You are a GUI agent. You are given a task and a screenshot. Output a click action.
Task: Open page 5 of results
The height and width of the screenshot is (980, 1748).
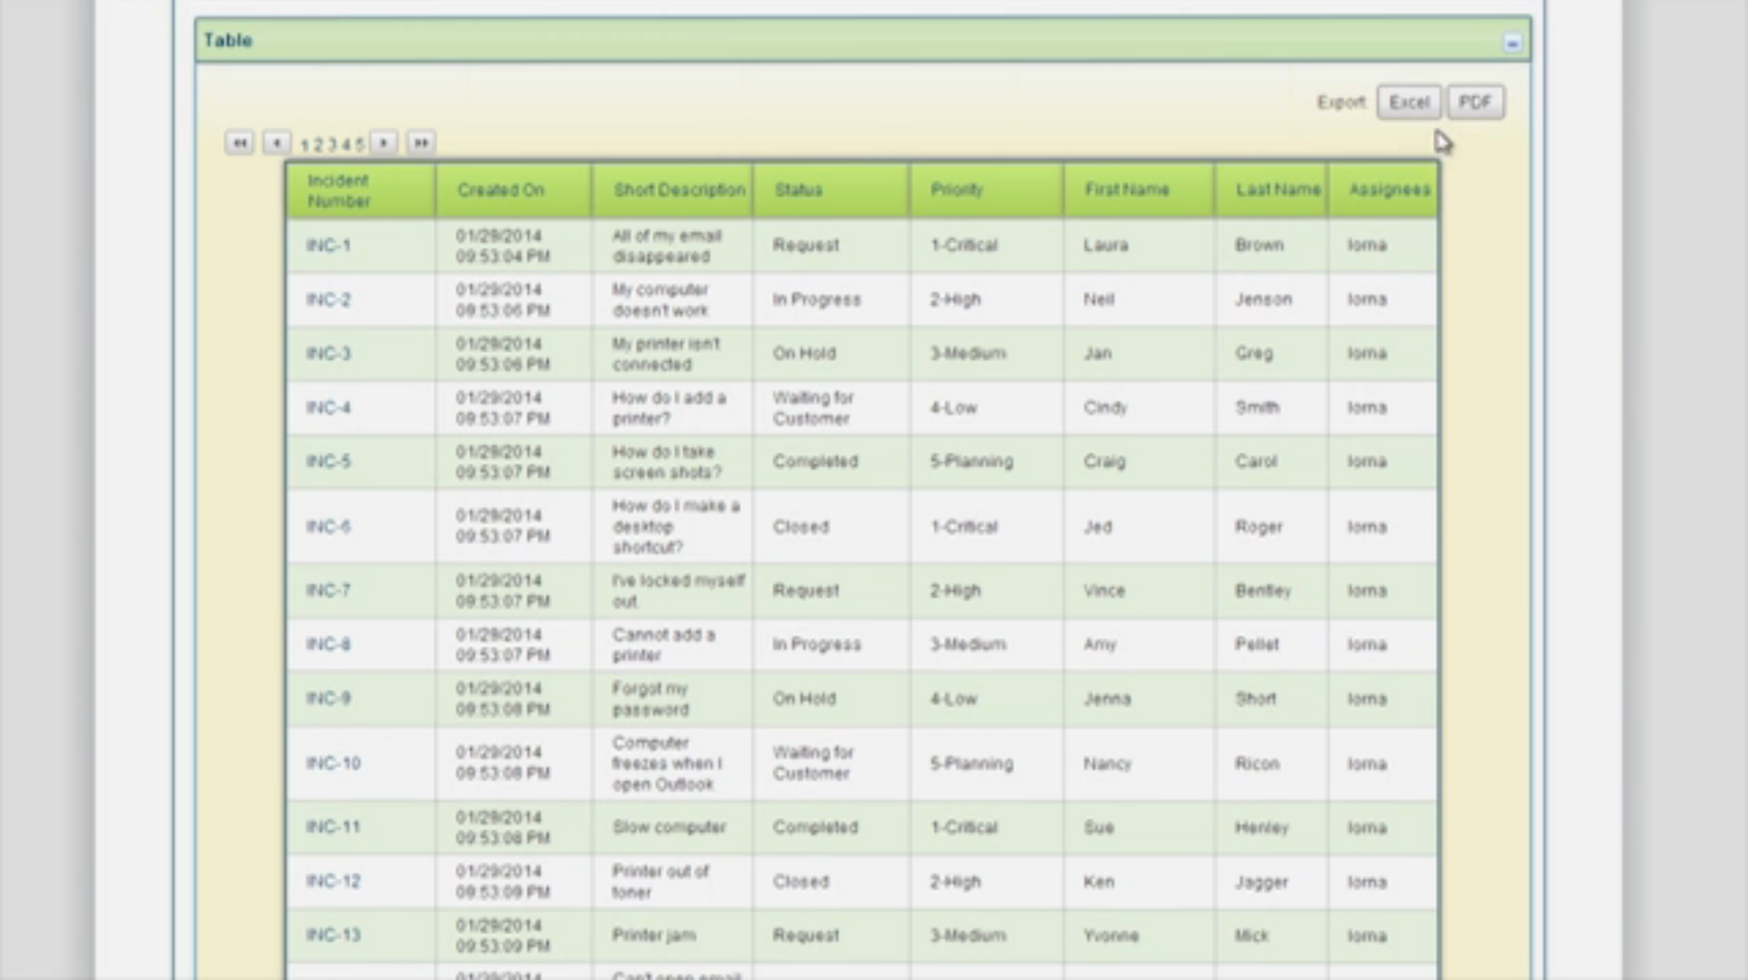pos(359,145)
